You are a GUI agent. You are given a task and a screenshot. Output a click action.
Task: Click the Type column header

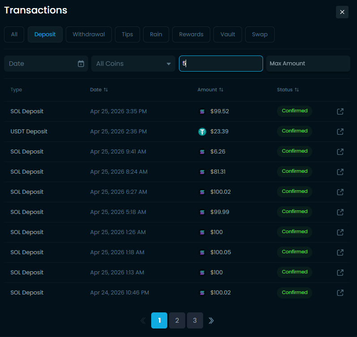coord(16,90)
